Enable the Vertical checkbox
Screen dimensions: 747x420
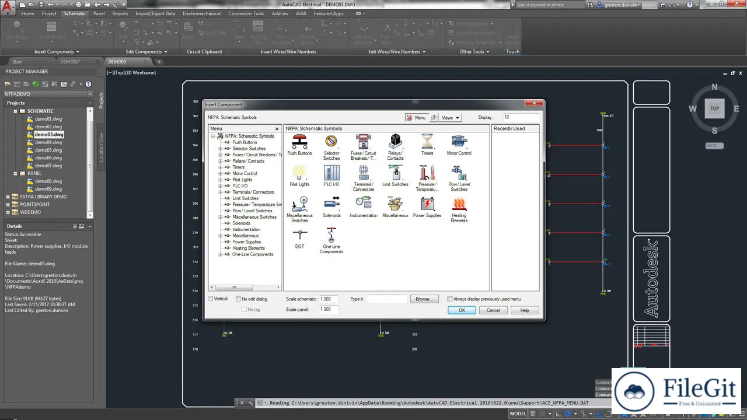click(211, 299)
